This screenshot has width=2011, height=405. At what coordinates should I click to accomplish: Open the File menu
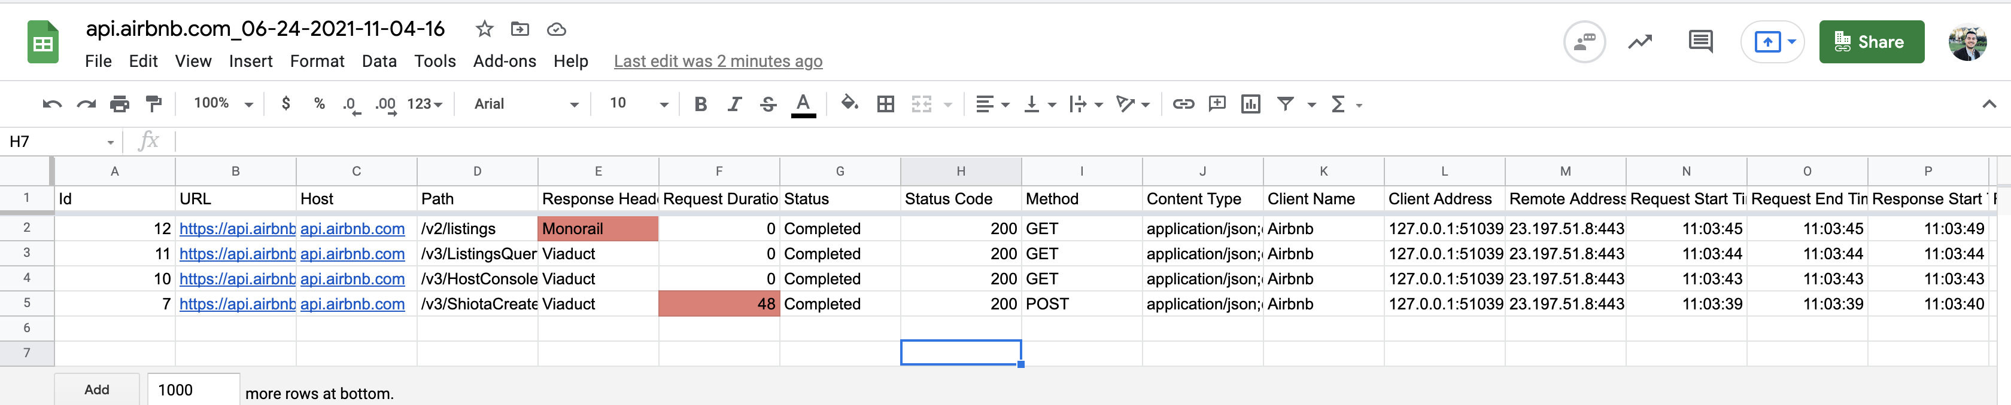(98, 61)
